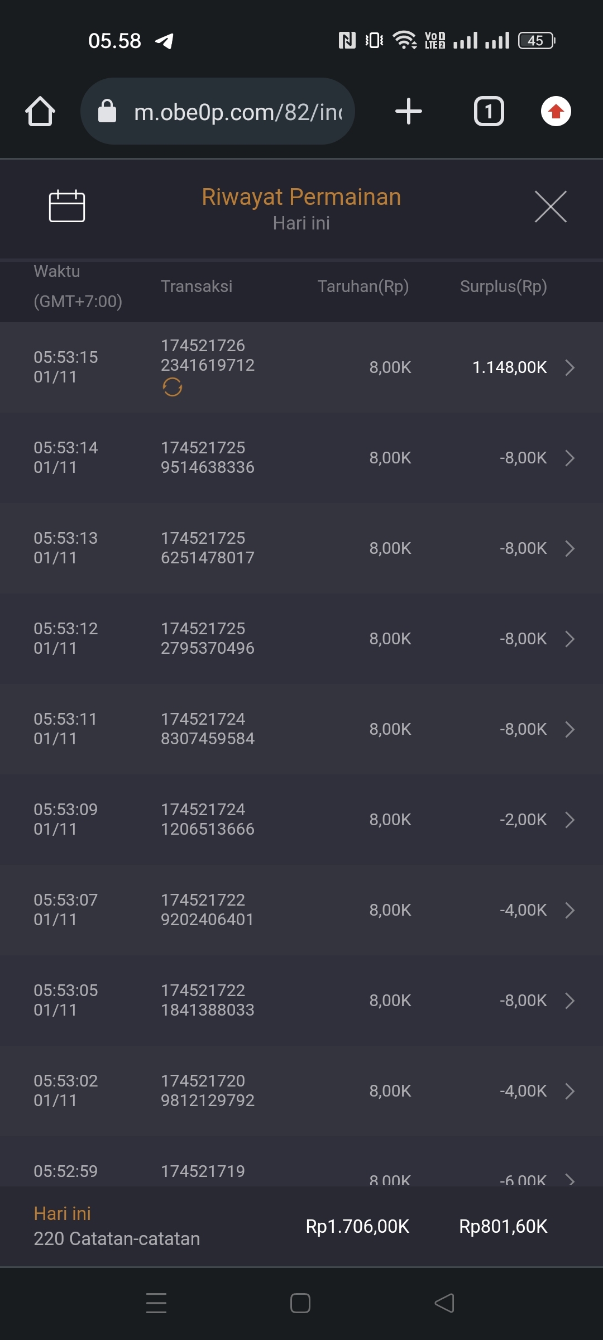The height and width of the screenshot is (1340, 603).
Task: Open the calendar date filter icon
Action: [x=66, y=206]
